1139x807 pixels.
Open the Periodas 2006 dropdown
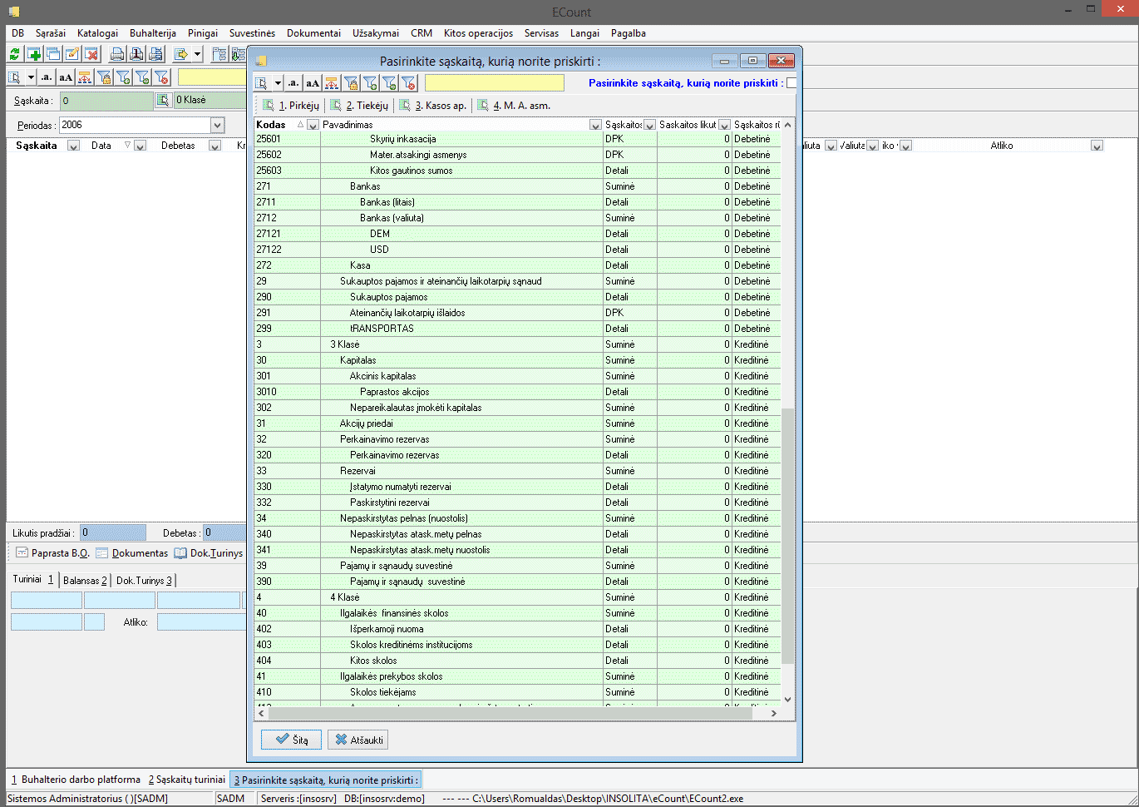[217, 125]
